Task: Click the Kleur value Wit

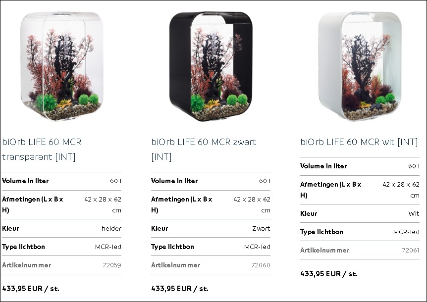Action: tap(414, 213)
